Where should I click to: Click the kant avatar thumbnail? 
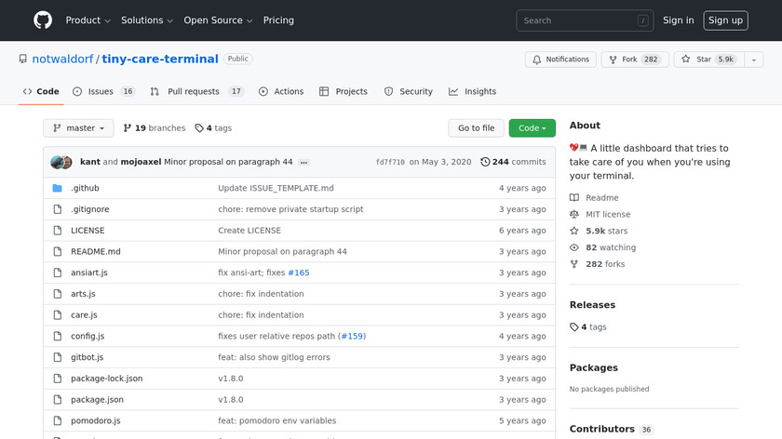pos(58,162)
